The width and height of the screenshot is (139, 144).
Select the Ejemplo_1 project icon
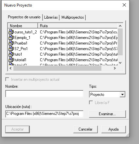[11, 37]
